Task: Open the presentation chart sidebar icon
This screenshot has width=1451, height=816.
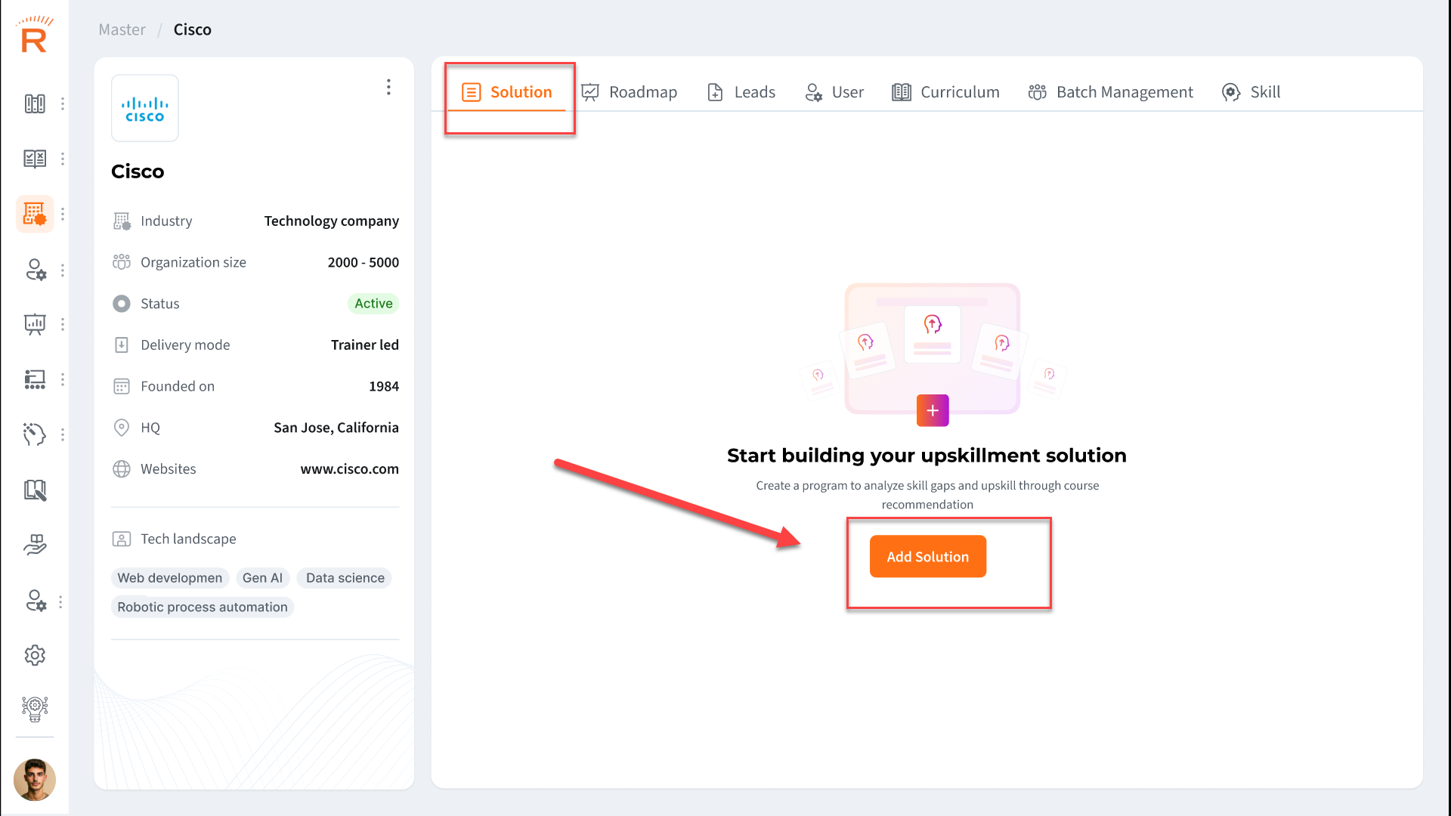Action: [35, 324]
